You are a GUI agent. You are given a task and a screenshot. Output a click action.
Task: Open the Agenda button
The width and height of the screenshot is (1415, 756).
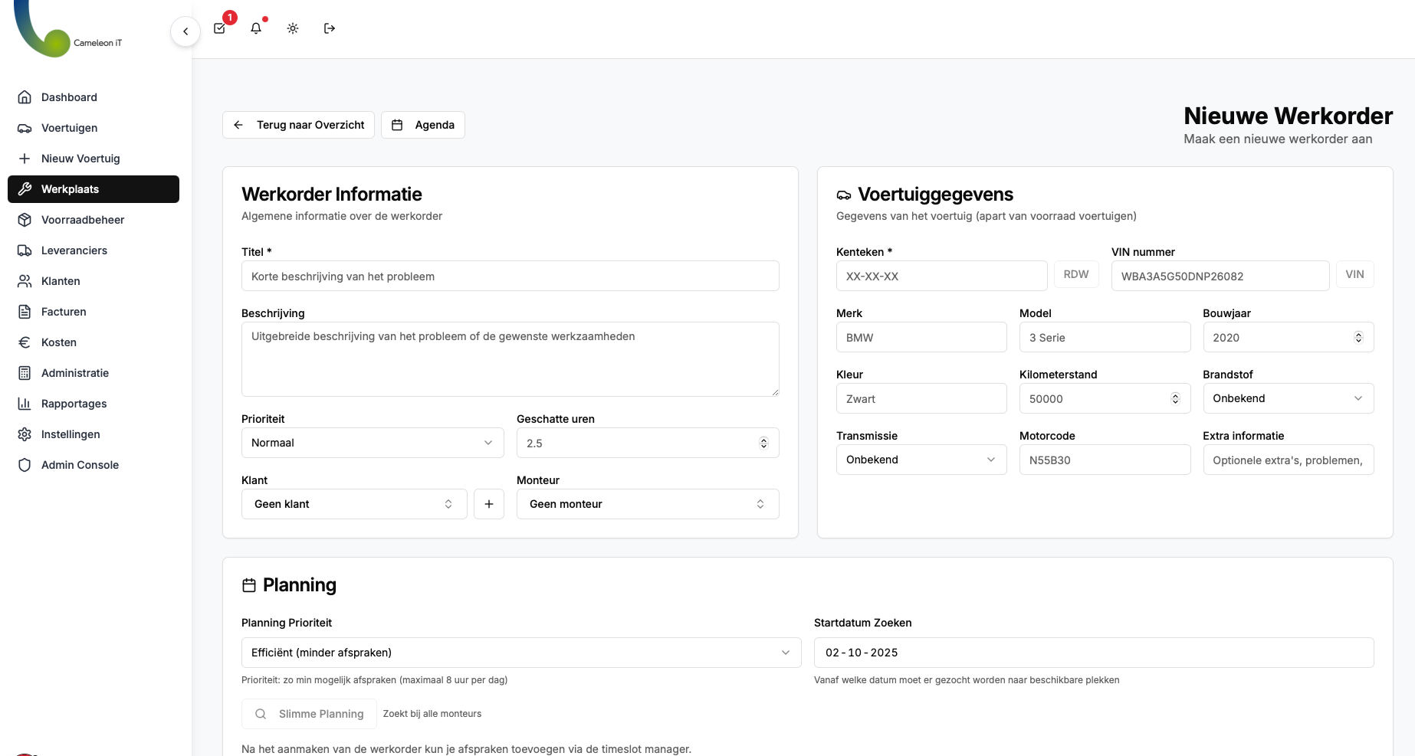coord(423,125)
